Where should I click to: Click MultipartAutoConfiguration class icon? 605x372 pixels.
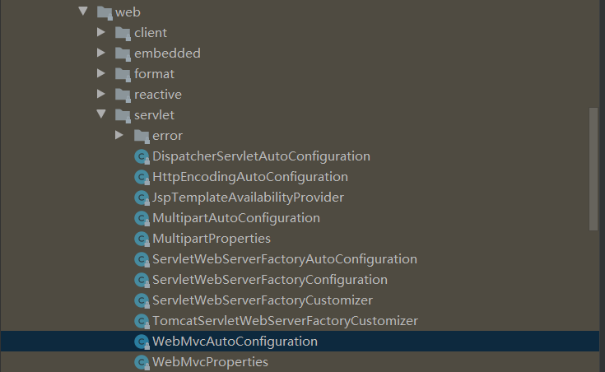(x=142, y=218)
